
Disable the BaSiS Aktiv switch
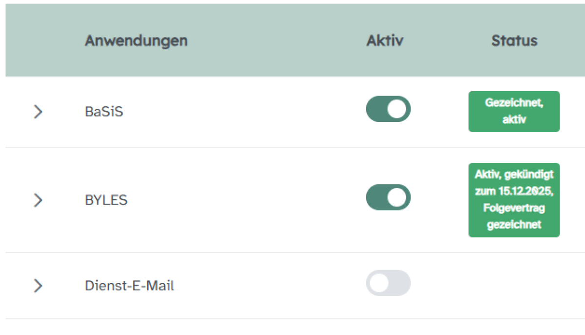[x=388, y=109]
